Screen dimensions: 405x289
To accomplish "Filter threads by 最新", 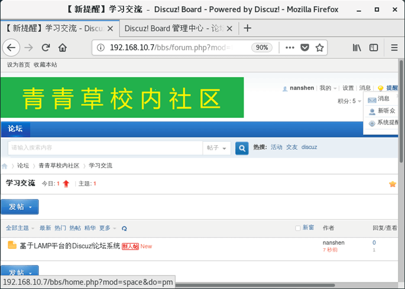I will (x=45, y=228).
